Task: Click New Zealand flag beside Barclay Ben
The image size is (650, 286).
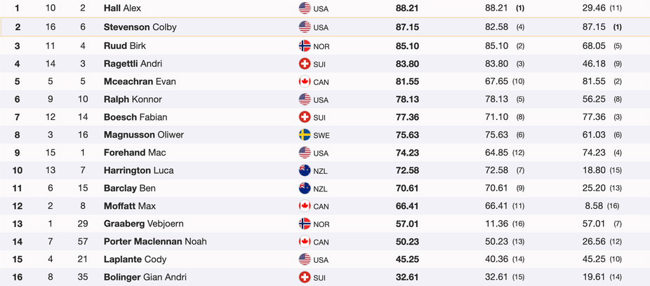Action: [305, 188]
